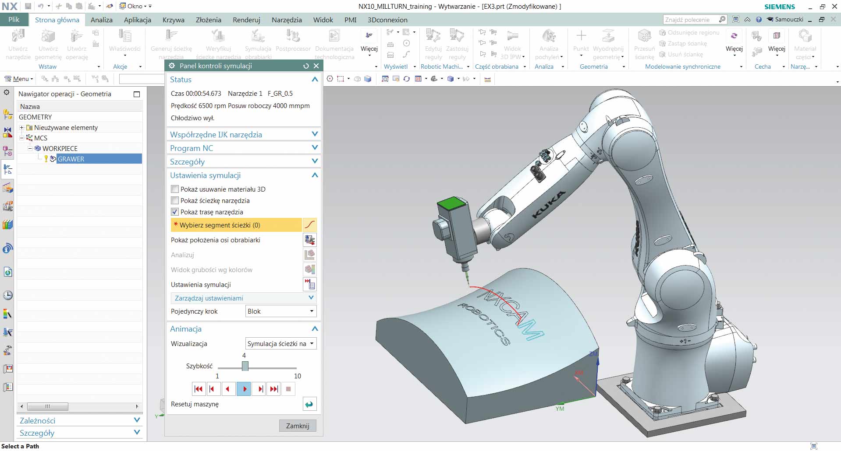Viewport: 841px width, 451px height.
Task: Switch to the Złożenia tab
Action: pos(209,20)
